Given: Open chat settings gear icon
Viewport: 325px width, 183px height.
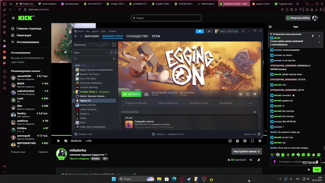Looking at the screenshot, I should [x=309, y=170].
